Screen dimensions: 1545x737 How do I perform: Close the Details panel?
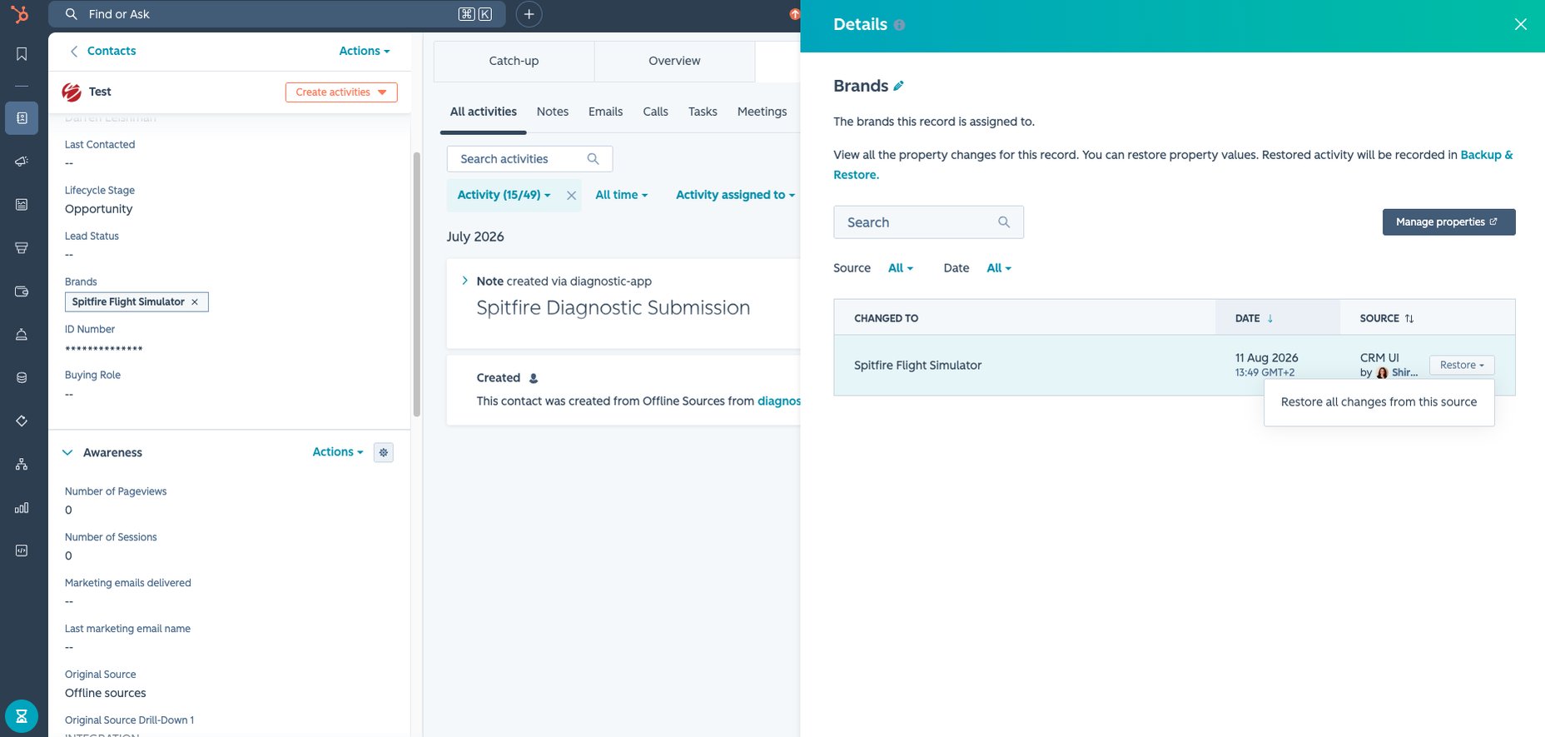pyautogui.click(x=1521, y=24)
